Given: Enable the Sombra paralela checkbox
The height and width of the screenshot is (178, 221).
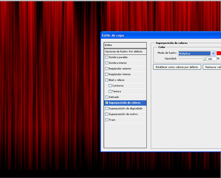Looking at the screenshot, I should 107,57.
